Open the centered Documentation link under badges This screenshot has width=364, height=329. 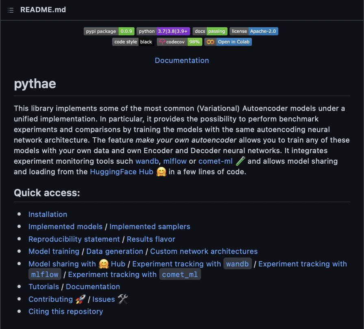point(182,61)
